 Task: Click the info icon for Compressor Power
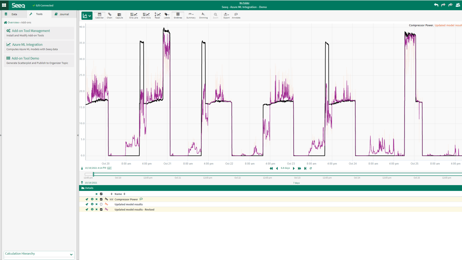[x=92, y=199]
